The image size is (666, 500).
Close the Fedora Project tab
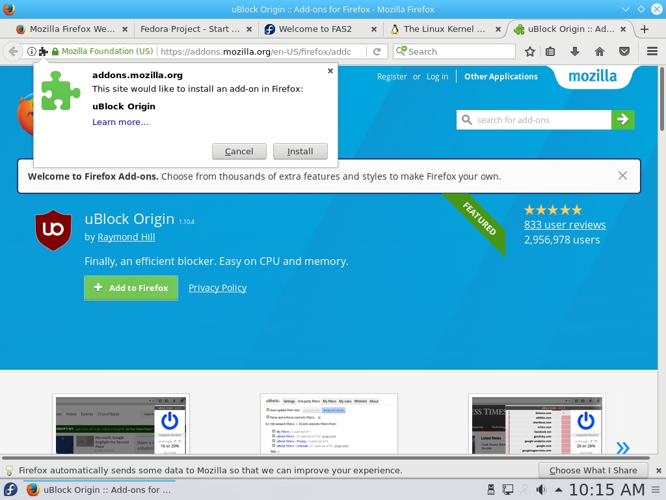[249, 29]
